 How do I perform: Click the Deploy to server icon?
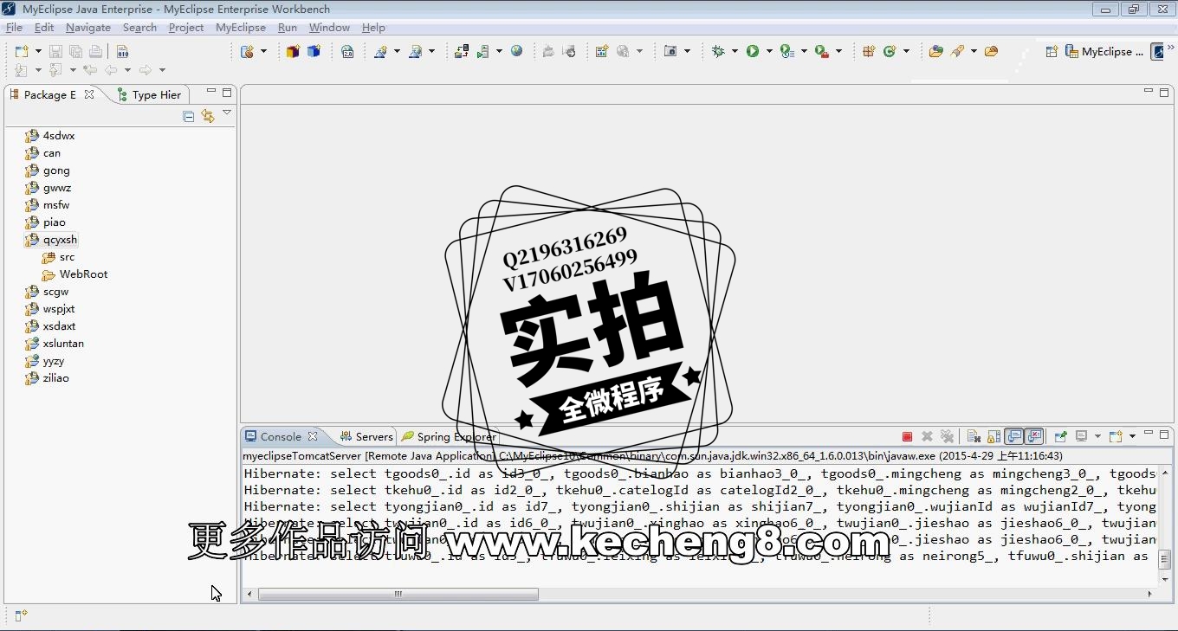coord(462,51)
